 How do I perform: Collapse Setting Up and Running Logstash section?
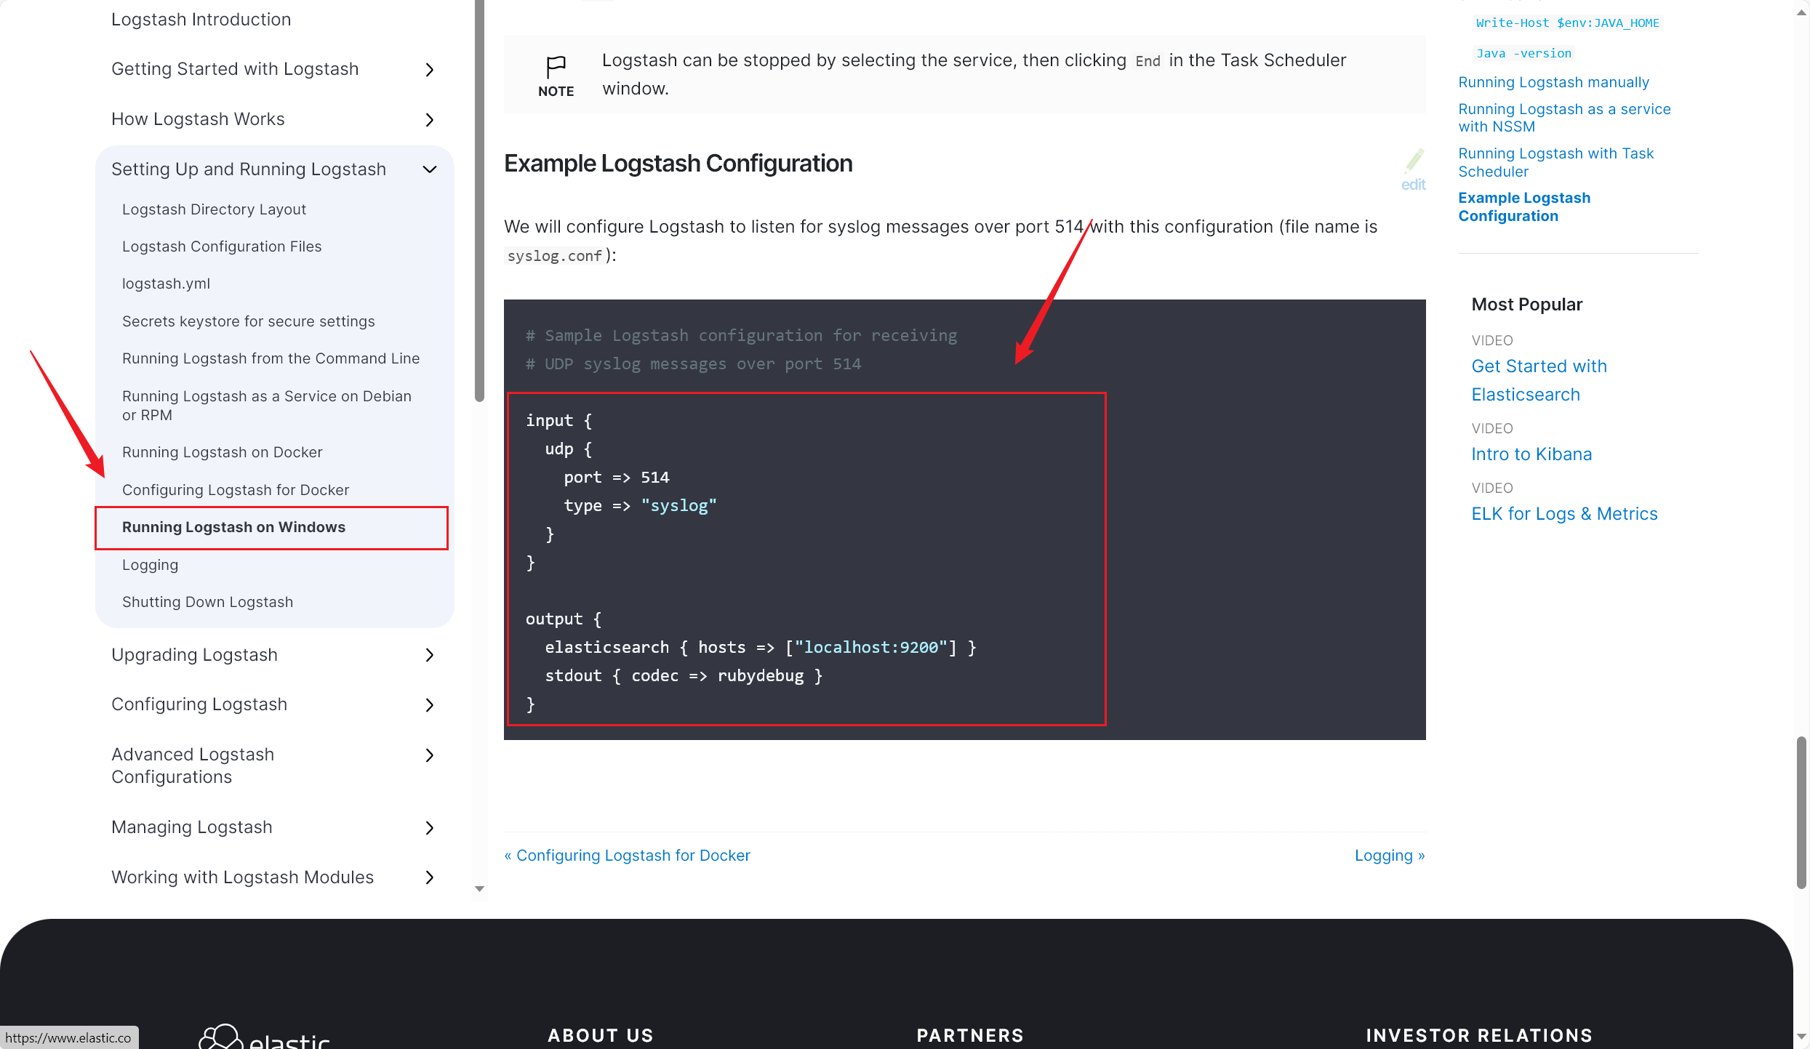[430, 169]
